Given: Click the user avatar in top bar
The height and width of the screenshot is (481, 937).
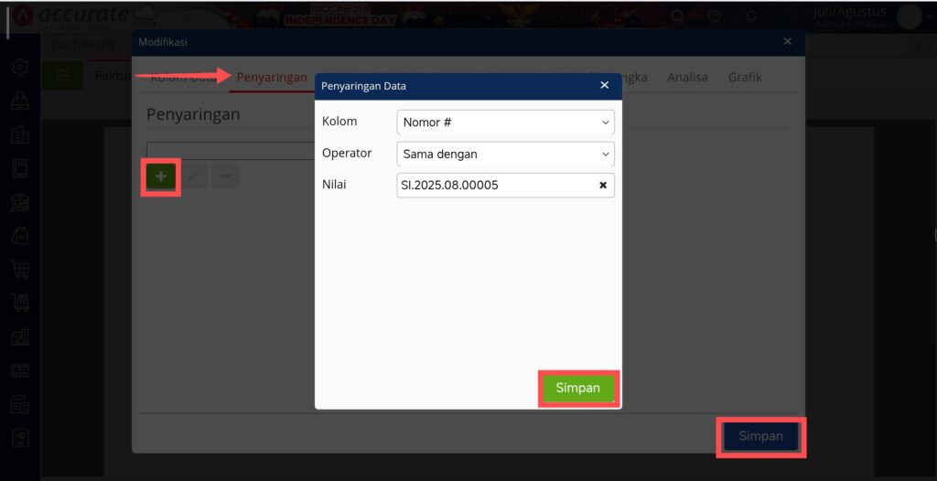Looking at the screenshot, I should pyautogui.click(x=909, y=16).
